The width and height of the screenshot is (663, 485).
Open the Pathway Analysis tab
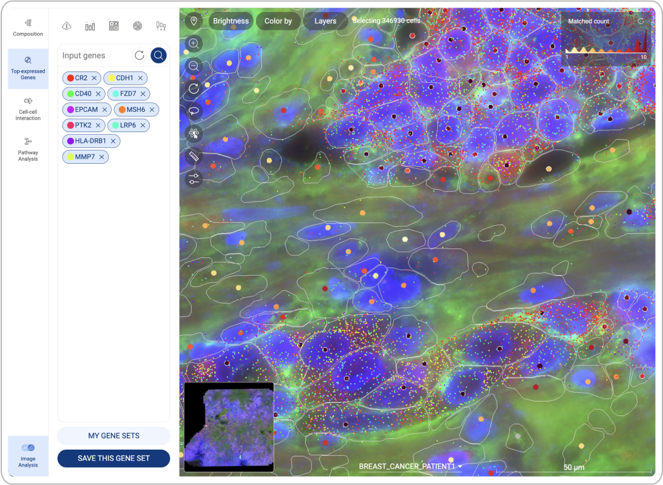pyautogui.click(x=28, y=149)
